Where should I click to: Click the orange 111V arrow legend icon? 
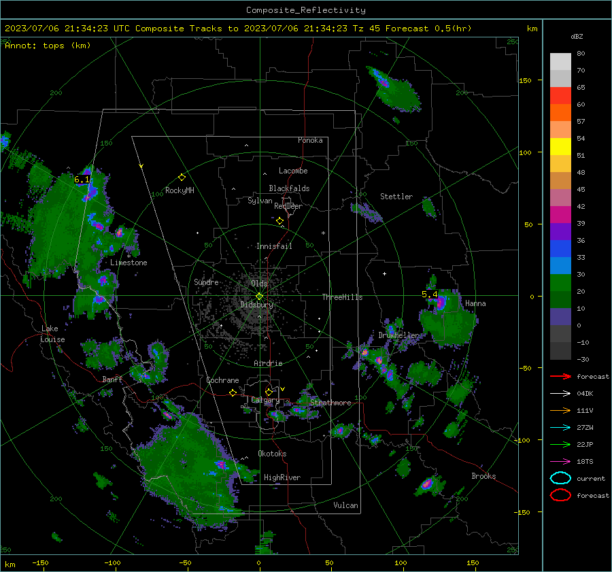(560, 410)
